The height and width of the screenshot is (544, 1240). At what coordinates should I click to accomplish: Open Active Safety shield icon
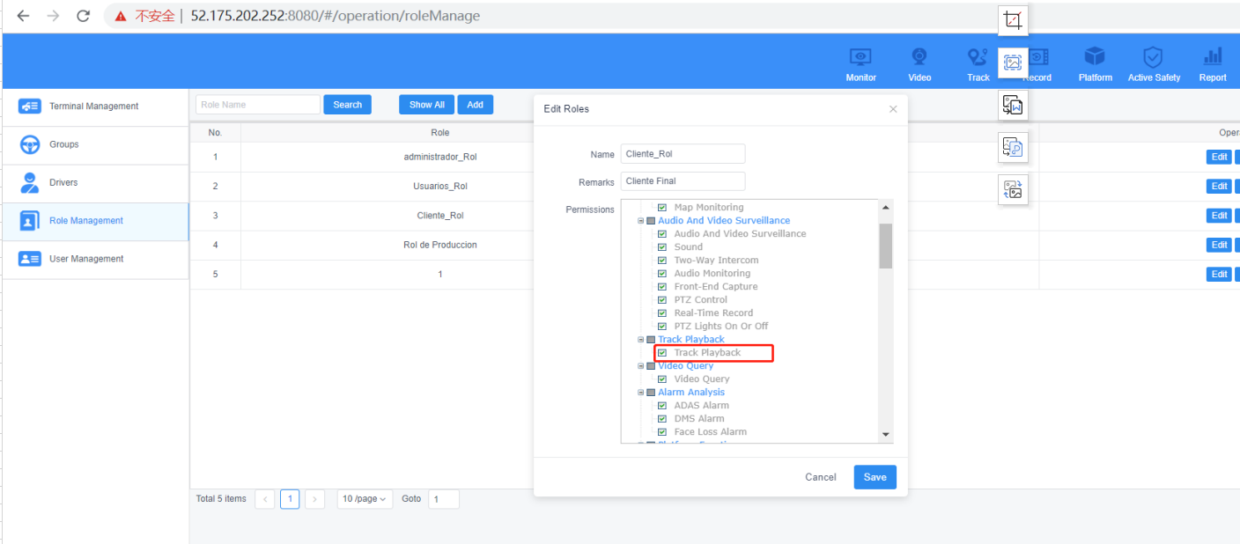tap(1153, 57)
